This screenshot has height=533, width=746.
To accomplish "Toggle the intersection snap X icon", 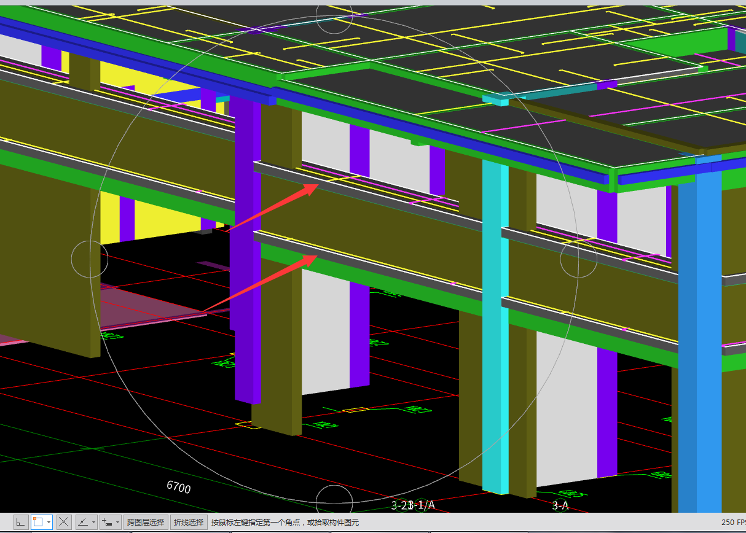I will (x=64, y=522).
